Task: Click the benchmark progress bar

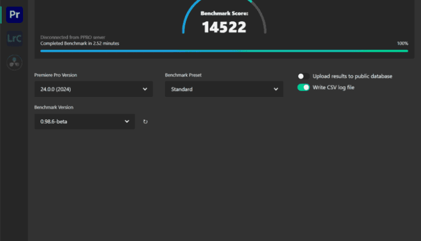Action: click(224, 50)
